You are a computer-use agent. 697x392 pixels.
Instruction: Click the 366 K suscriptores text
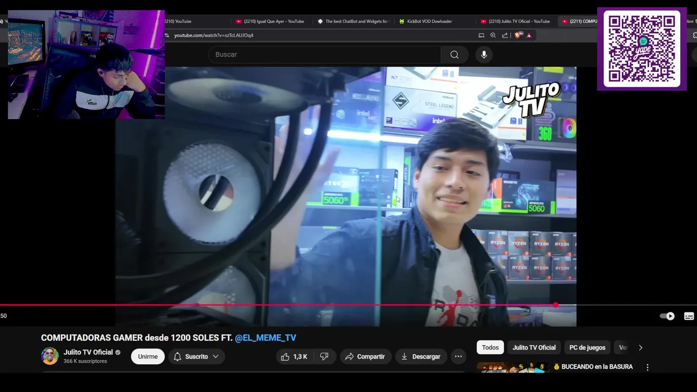point(85,362)
